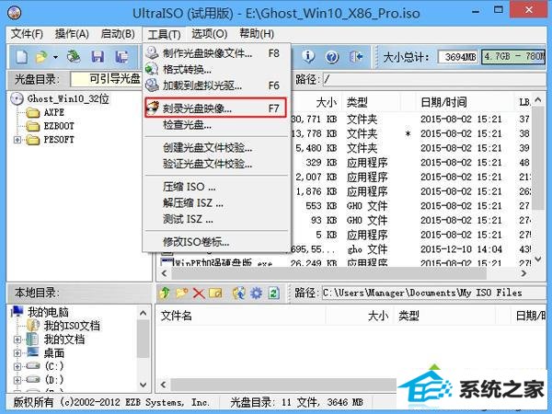Click the blue gear settings icon
Image resolution: width=552 pixels, height=414 pixels.
pyautogui.click(x=256, y=293)
